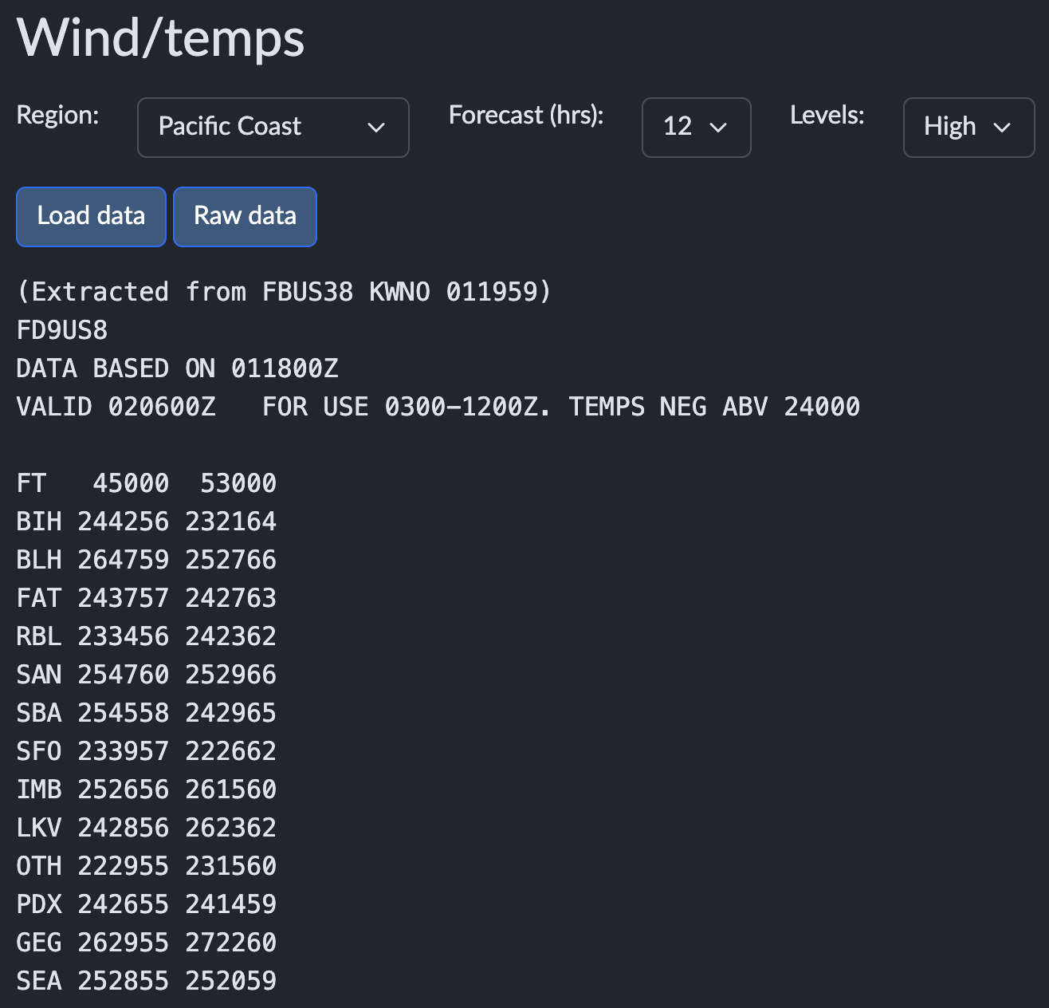Click the Extracted from FBUS38 KWNO line
Screen dimensions: 1049x1008
284,292
